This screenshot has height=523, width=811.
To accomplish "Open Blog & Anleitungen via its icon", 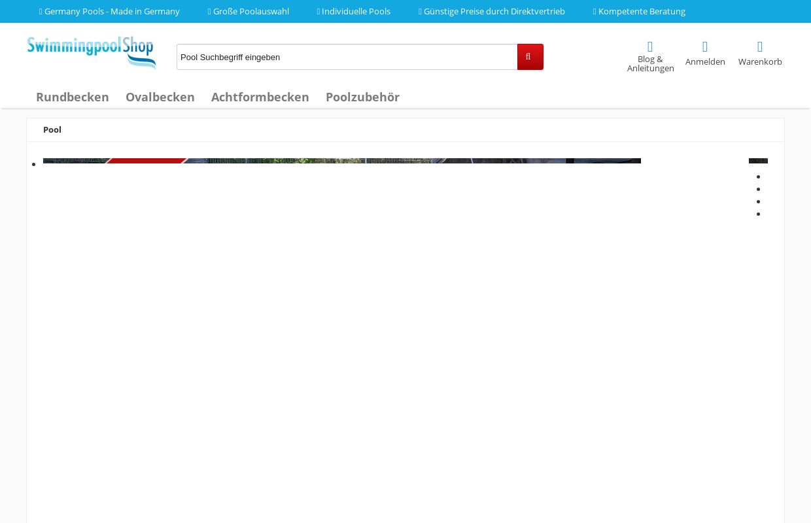I will point(649,46).
